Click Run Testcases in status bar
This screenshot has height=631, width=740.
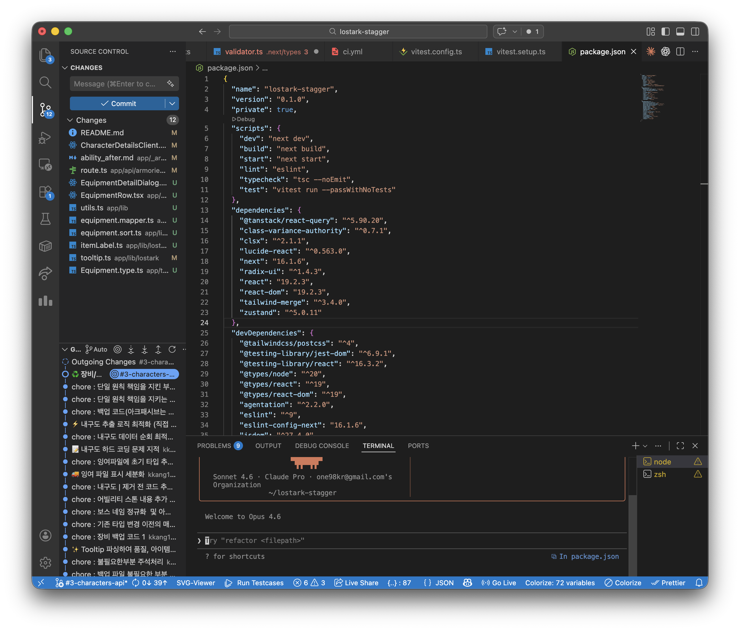254,583
